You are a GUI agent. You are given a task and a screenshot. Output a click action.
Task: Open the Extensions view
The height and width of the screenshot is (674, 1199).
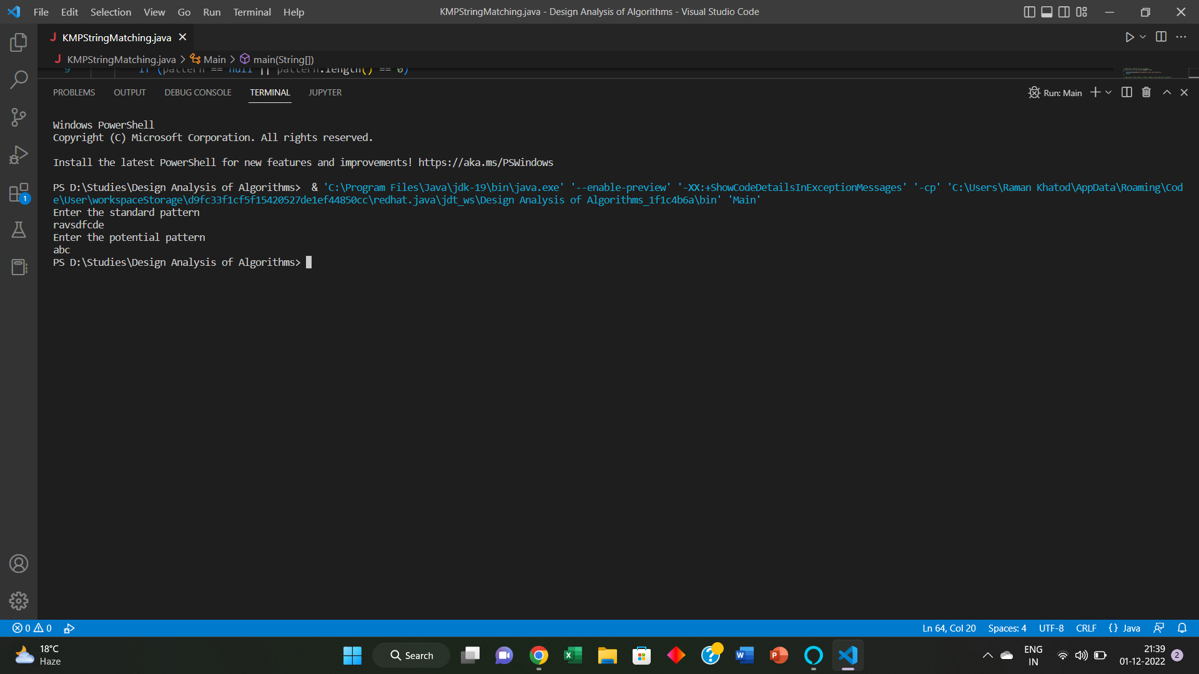[x=19, y=192]
